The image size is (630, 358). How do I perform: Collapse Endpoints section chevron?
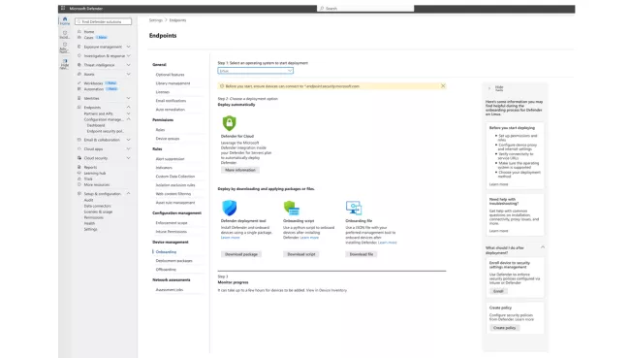[129, 107]
